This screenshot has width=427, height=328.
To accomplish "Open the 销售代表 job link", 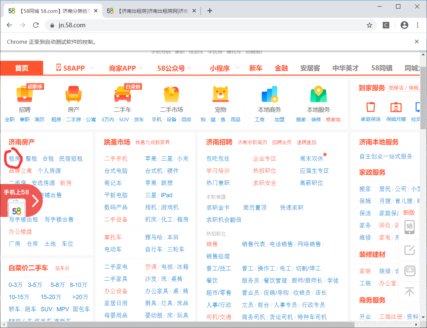I will pos(254,244).
